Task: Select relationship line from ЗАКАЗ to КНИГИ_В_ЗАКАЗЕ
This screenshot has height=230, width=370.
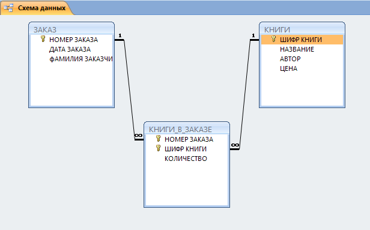Action: 129,89
